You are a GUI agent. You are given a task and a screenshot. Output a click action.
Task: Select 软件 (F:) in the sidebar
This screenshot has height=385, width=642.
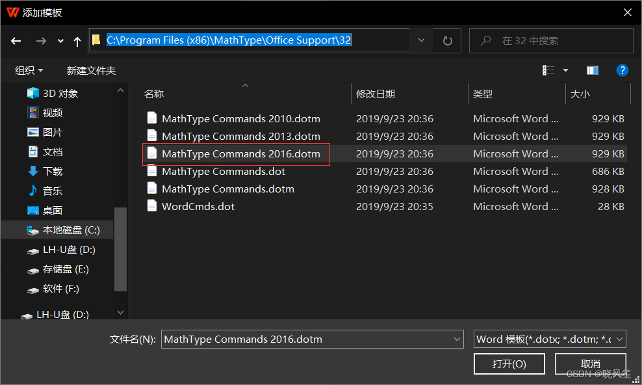click(53, 289)
